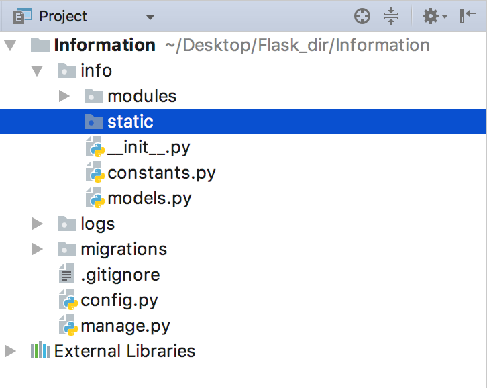Click the External Libraries bars icon
The height and width of the screenshot is (388, 487).
pos(40,350)
